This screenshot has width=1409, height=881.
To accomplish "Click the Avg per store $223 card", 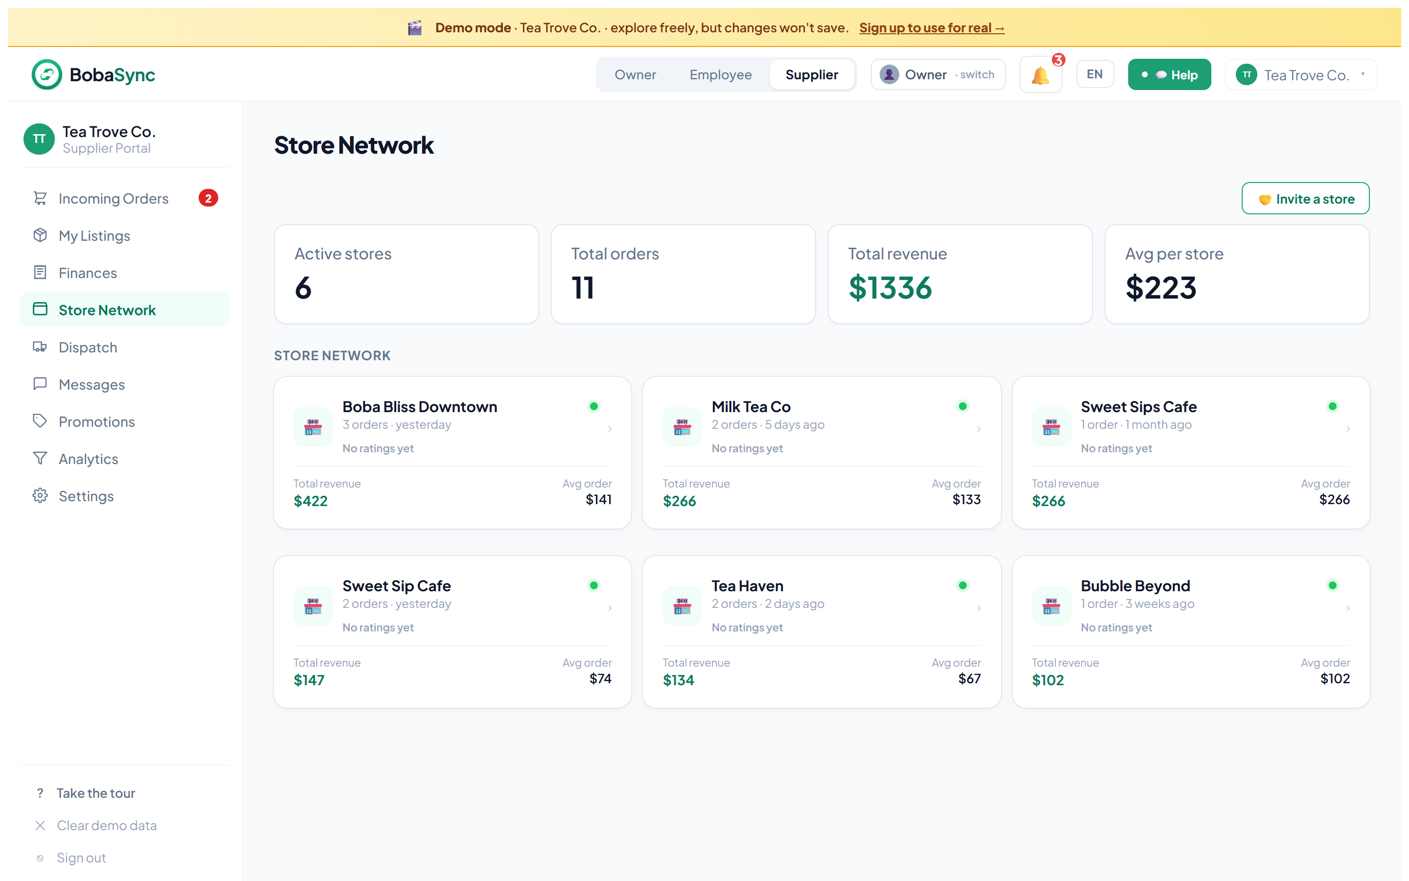I will tap(1237, 274).
